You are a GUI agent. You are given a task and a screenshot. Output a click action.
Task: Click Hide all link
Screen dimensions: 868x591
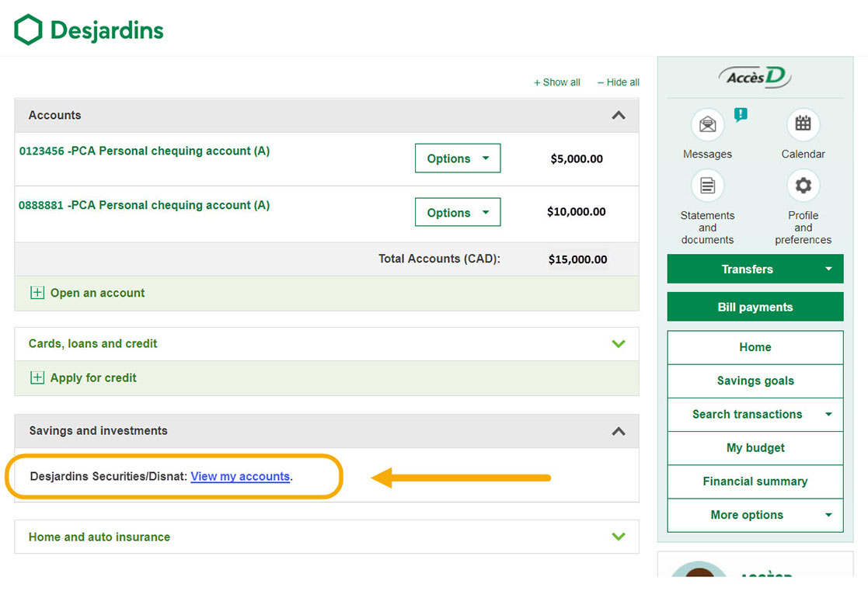[x=619, y=82]
